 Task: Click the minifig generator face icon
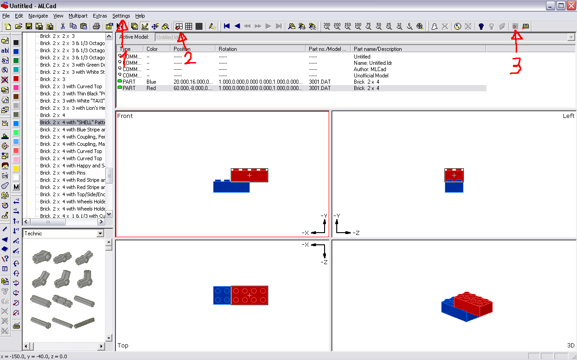(5, 166)
